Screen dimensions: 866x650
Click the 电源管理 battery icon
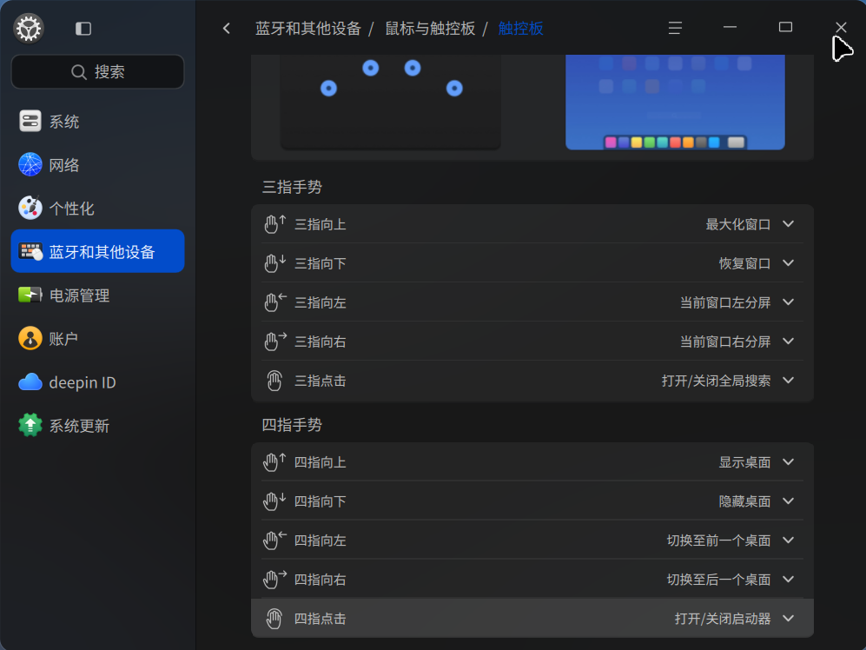coord(30,295)
